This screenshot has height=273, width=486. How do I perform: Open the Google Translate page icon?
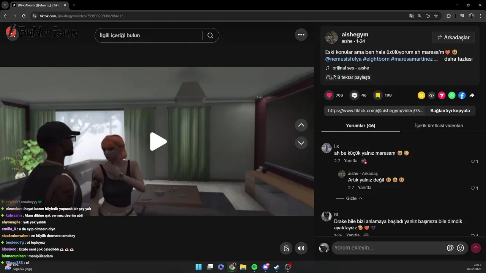412,16
